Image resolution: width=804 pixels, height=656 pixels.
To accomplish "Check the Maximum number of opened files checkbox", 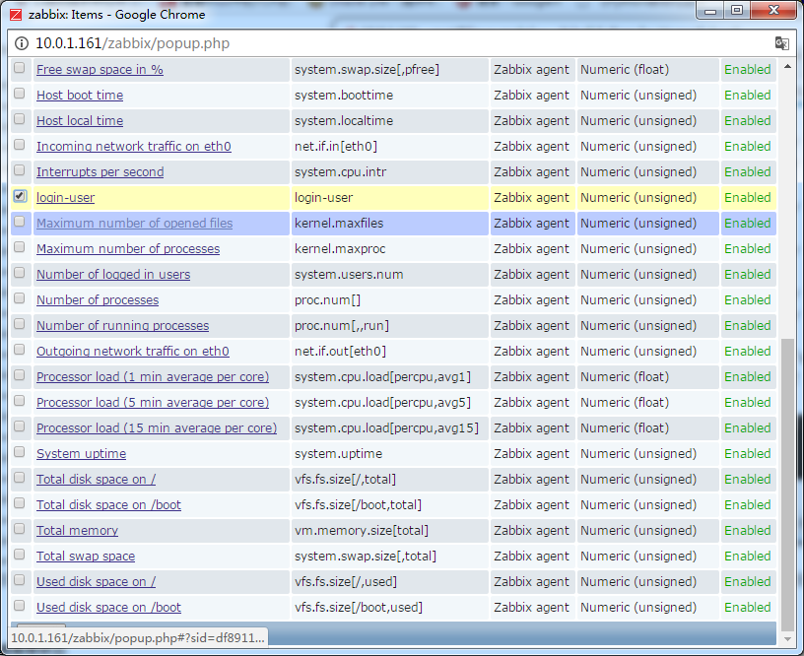I will click(20, 222).
